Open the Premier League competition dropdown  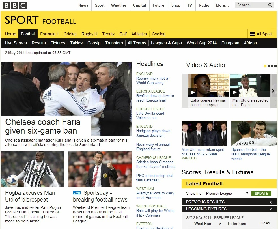point(227,193)
